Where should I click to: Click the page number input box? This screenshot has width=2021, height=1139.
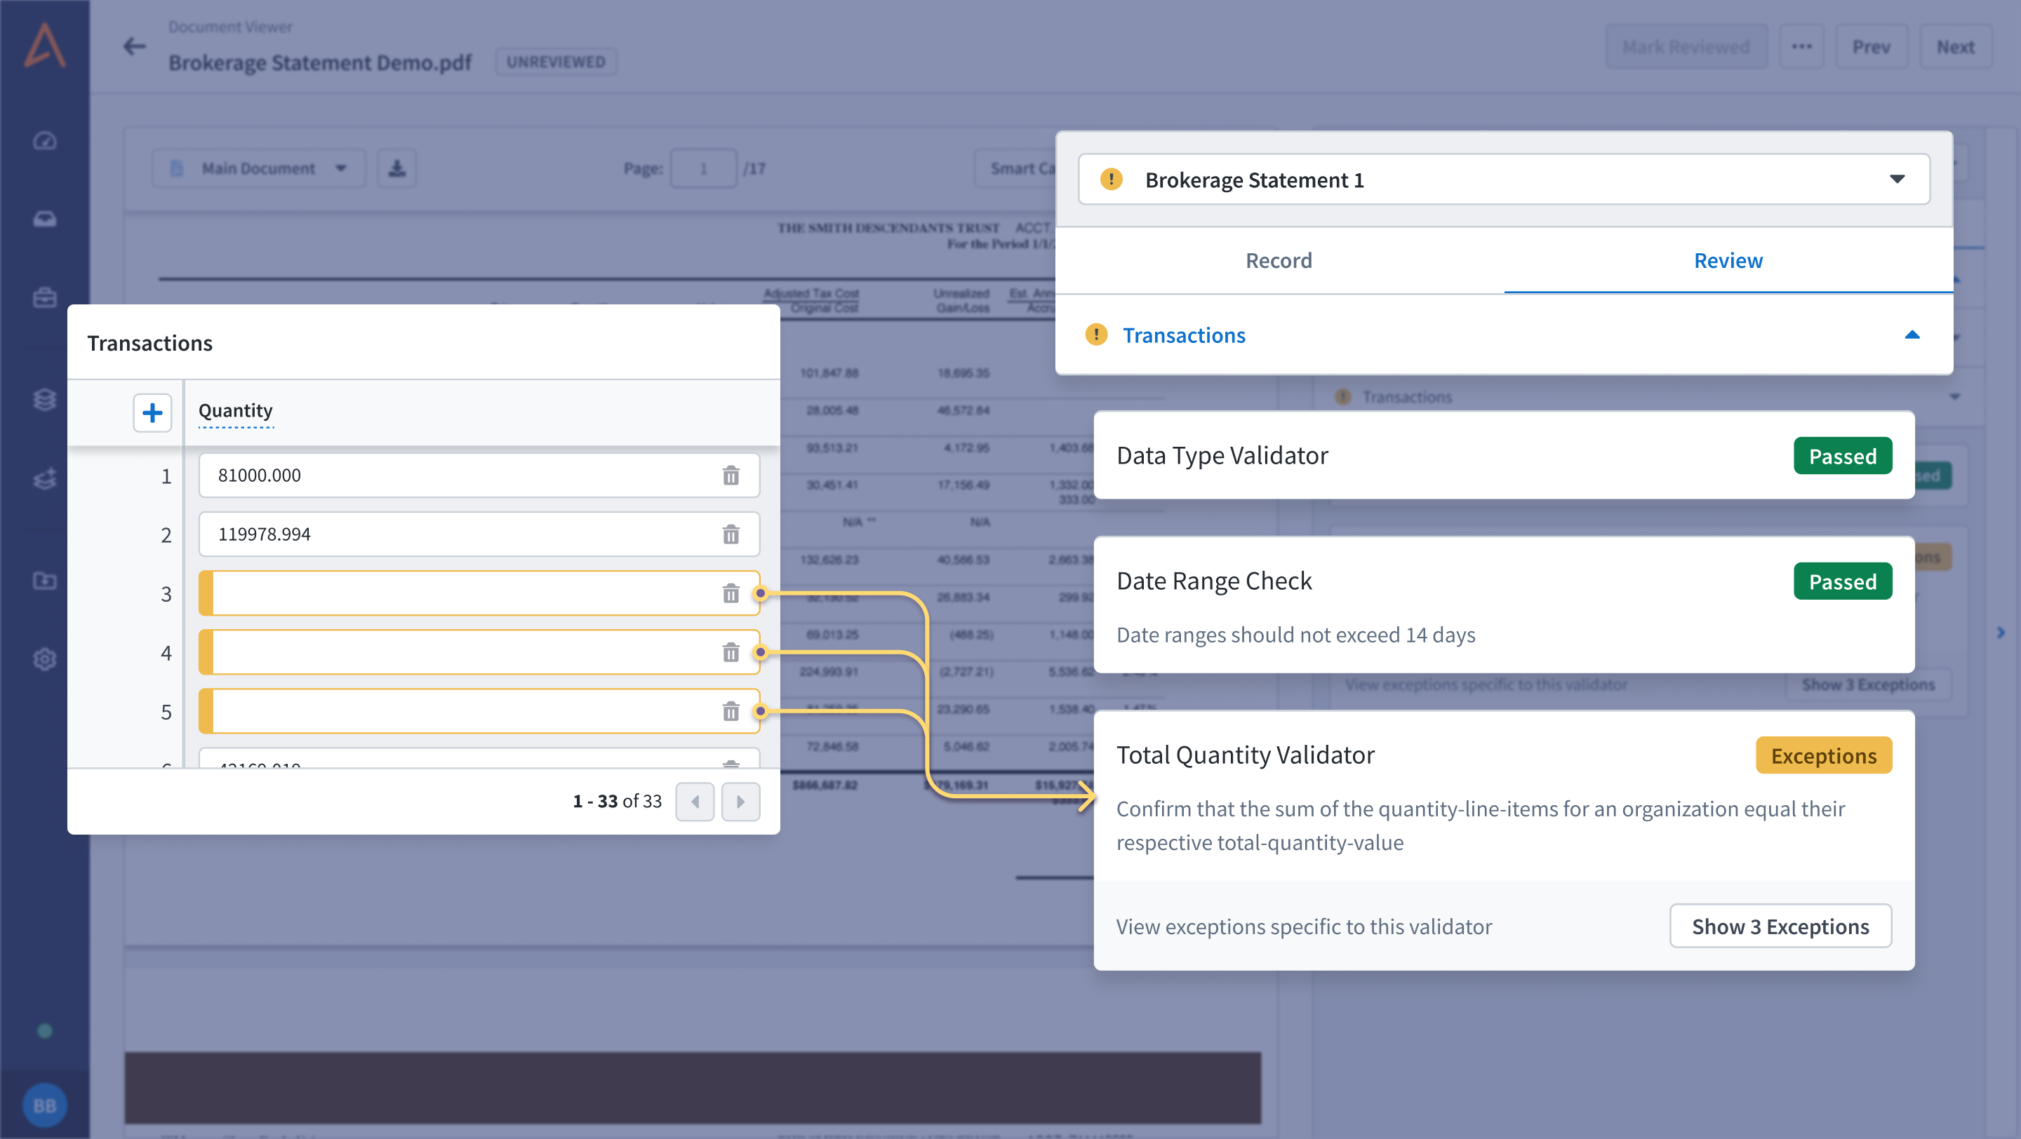703,168
